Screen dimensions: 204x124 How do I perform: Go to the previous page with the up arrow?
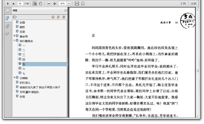(x=8, y=3)
